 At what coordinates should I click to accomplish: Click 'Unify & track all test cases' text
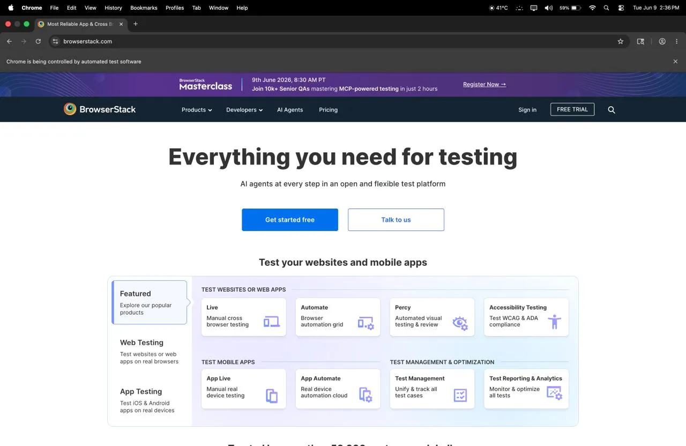(416, 392)
